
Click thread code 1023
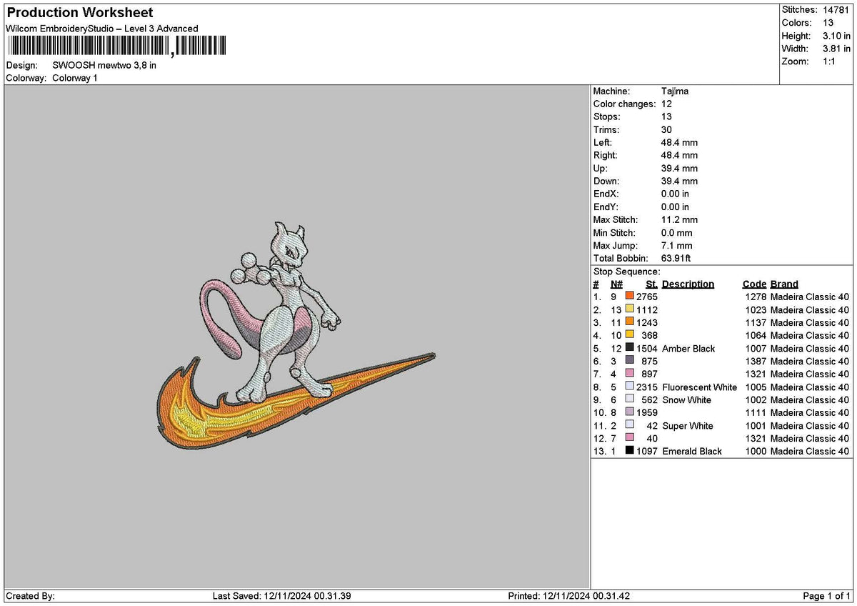point(756,309)
